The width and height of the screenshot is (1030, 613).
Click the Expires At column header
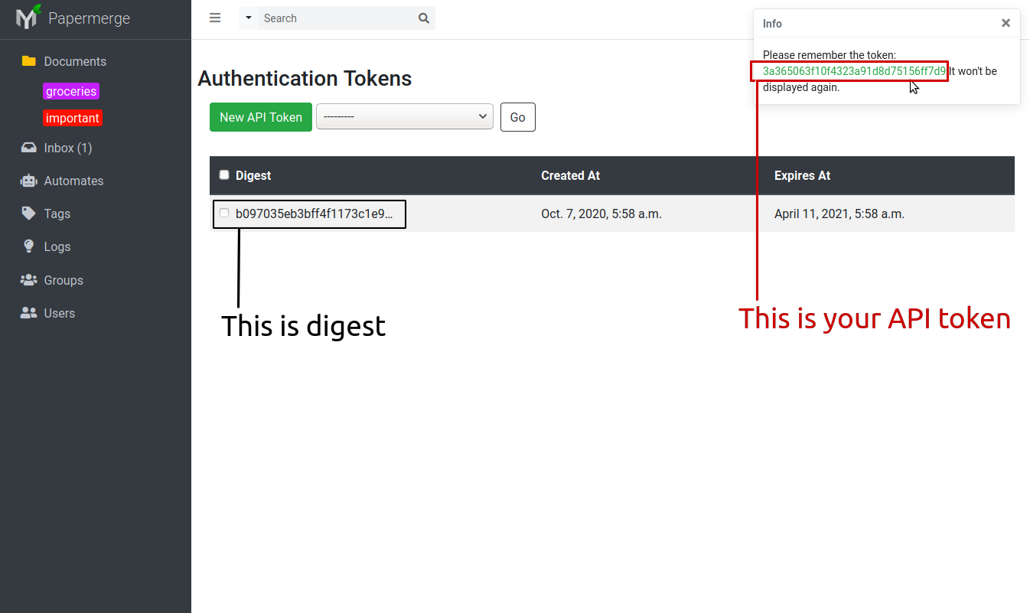click(x=802, y=175)
